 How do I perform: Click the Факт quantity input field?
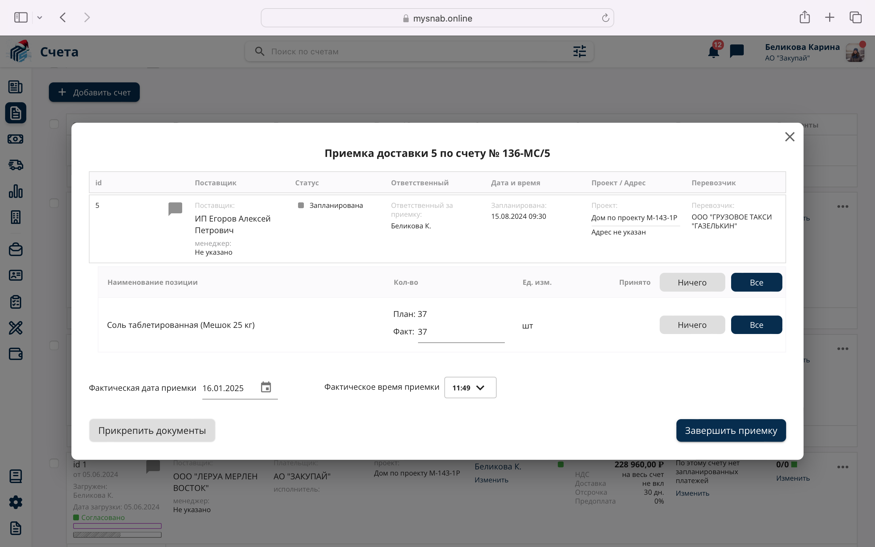point(461,332)
